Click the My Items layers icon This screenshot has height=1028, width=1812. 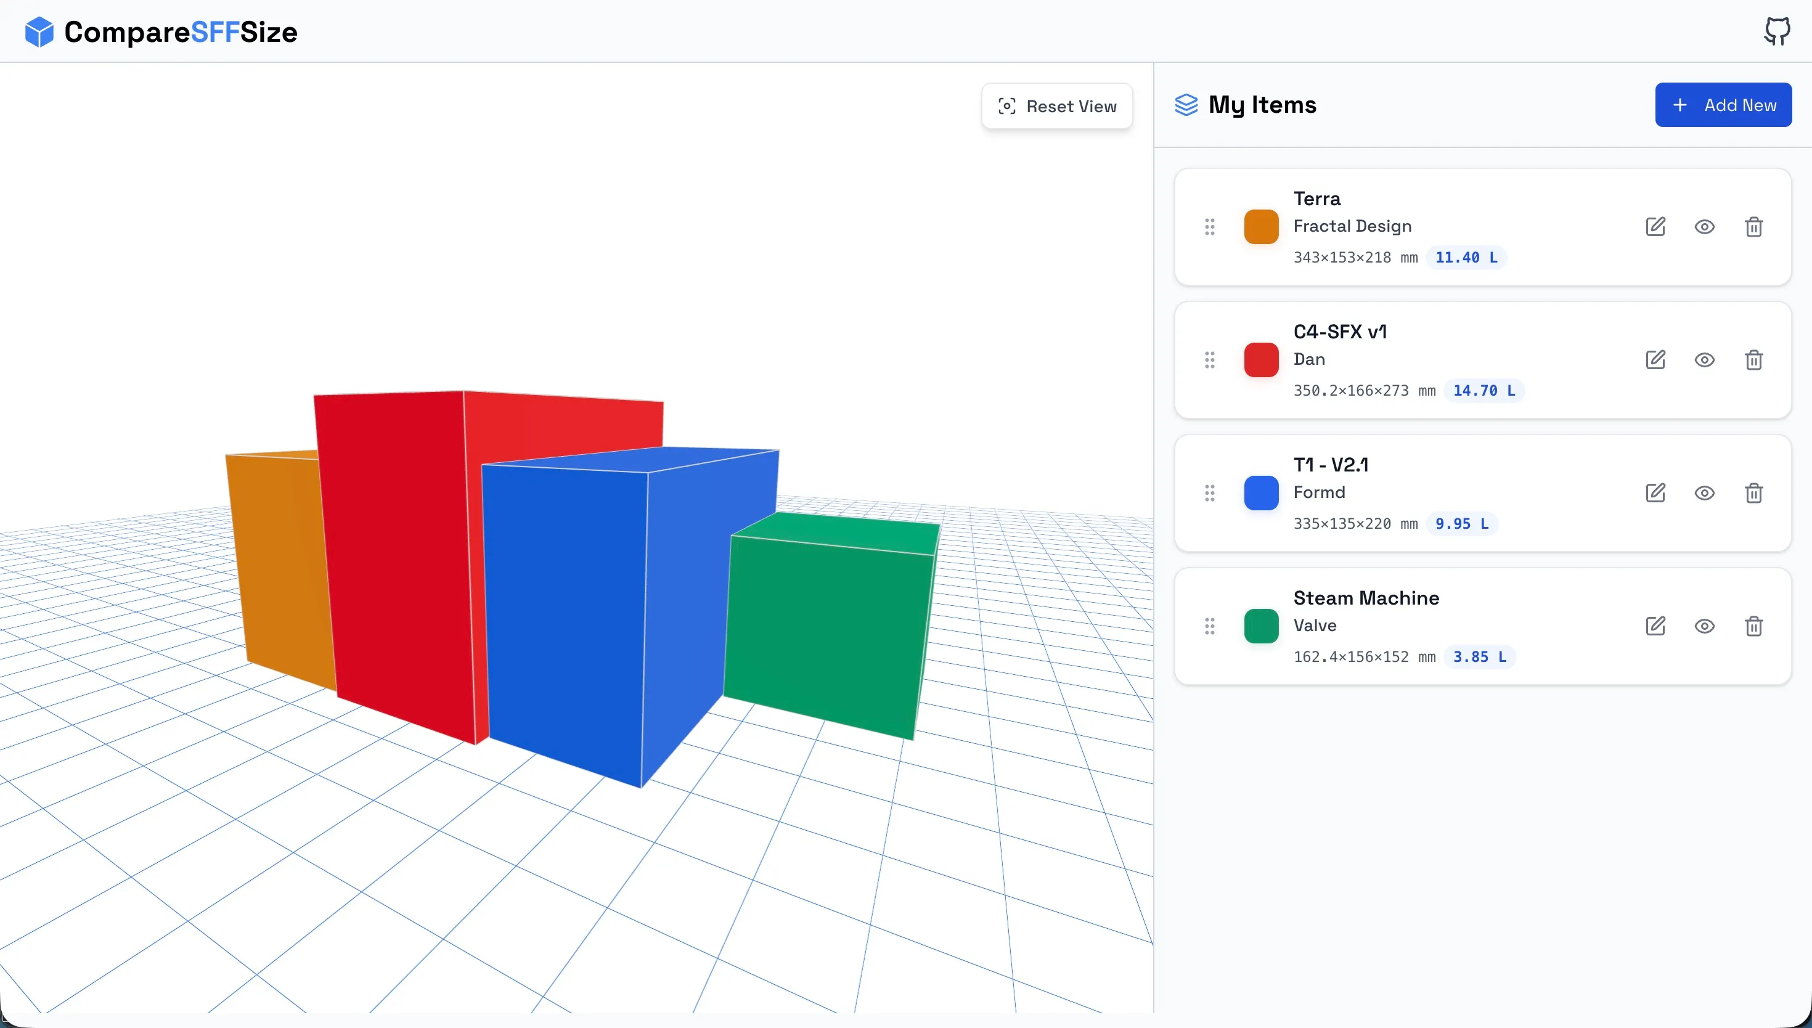[x=1186, y=105]
